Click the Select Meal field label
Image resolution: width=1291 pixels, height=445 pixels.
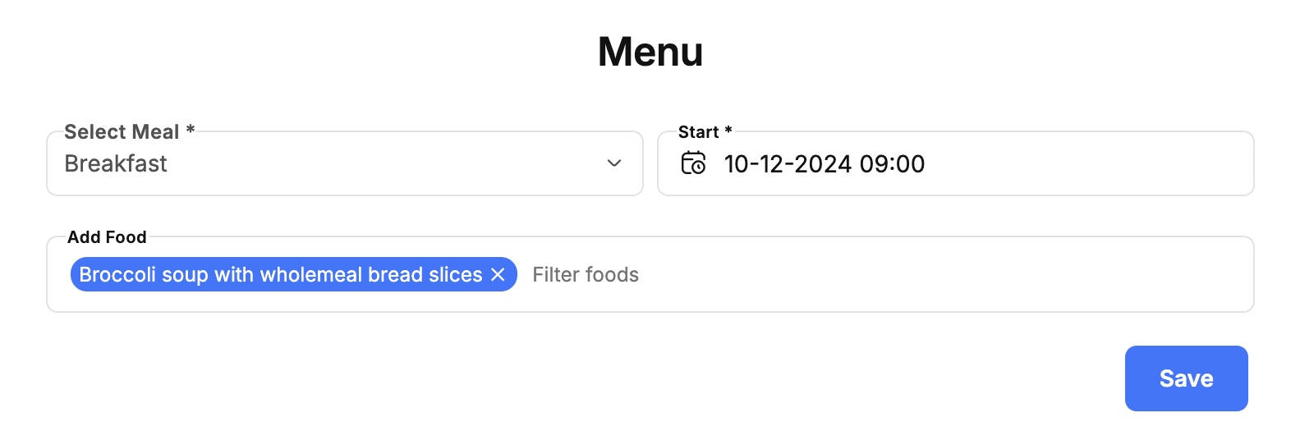pyautogui.click(x=122, y=132)
